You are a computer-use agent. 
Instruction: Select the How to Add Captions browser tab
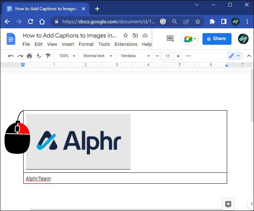(x=46, y=9)
